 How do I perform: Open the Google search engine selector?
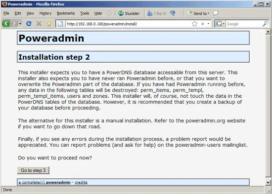(220, 24)
